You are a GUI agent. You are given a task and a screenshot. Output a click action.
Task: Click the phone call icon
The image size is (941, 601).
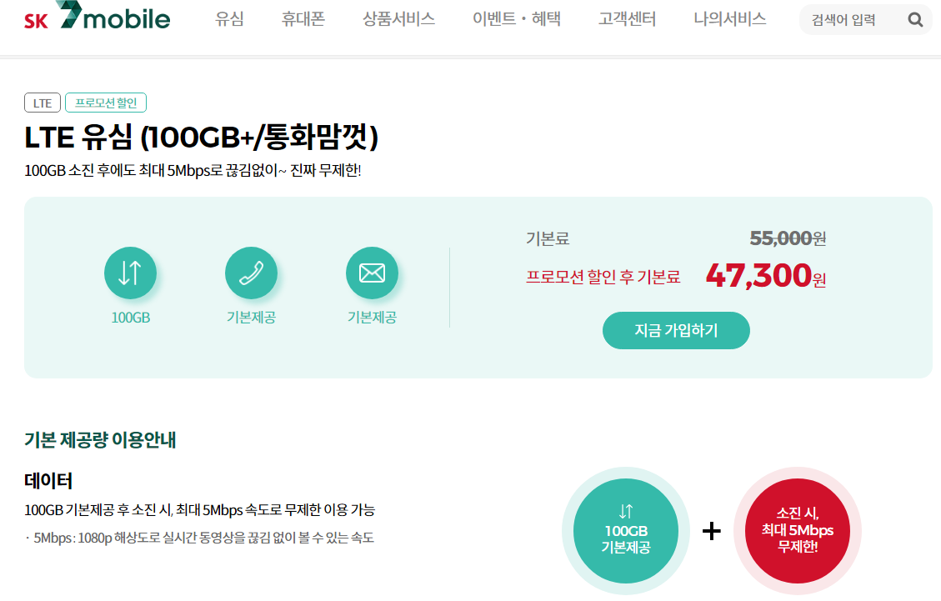click(251, 273)
